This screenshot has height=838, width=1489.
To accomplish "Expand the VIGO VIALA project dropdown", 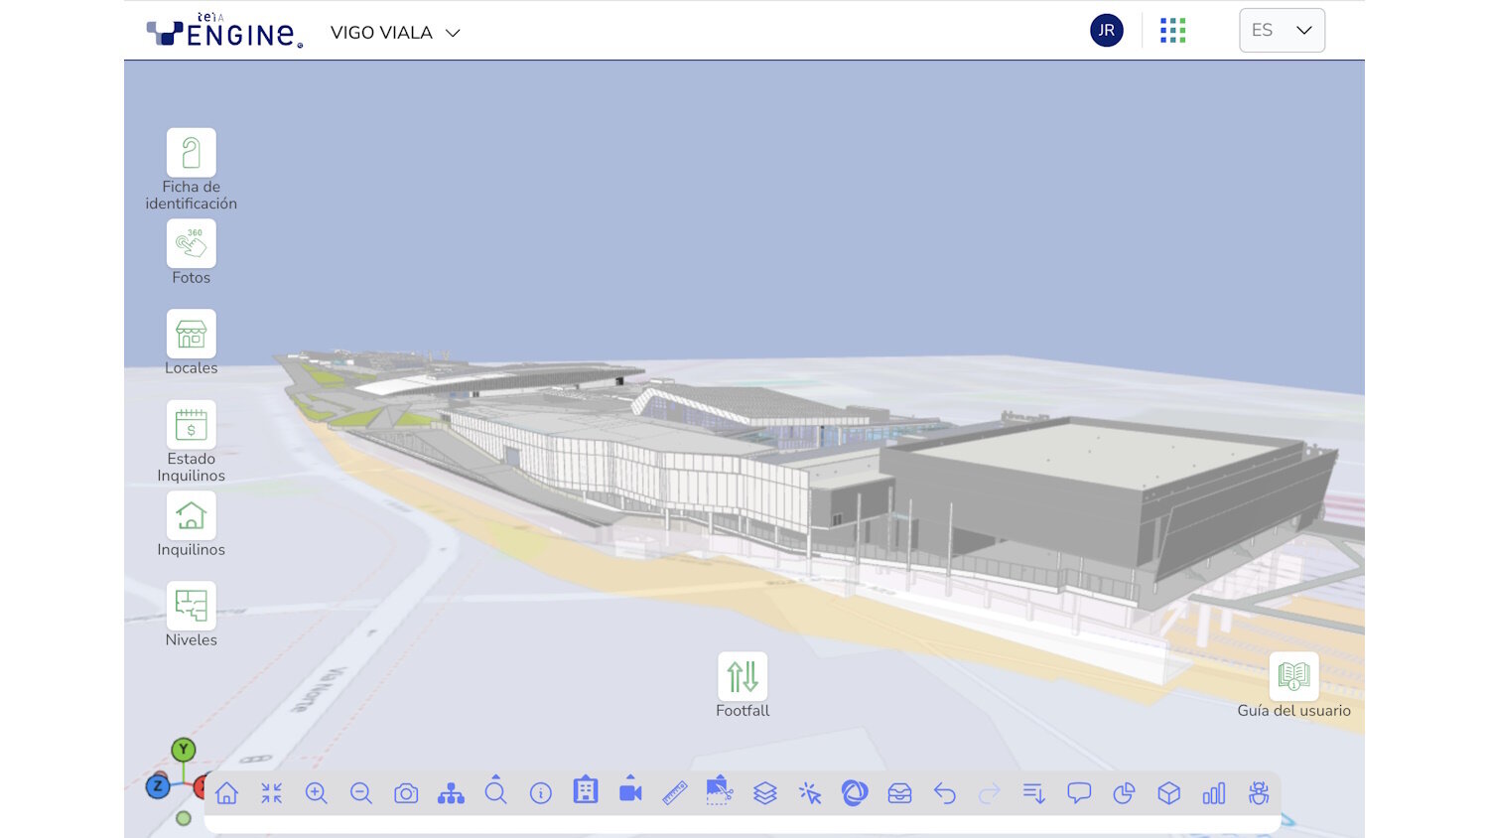I will [x=395, y=33].
